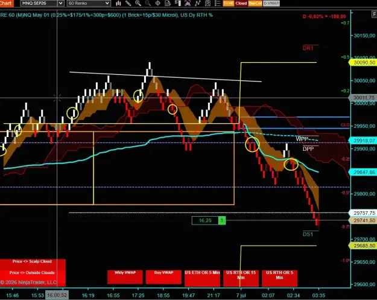Screen dimensions: 377x300
Task: Activate the zoom in magnifier
Action: click(x=138, y=3)
